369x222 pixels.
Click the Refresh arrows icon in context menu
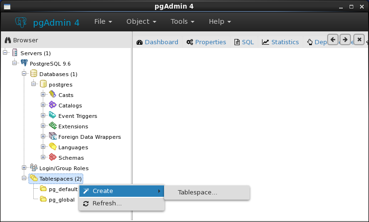(86, 203)
